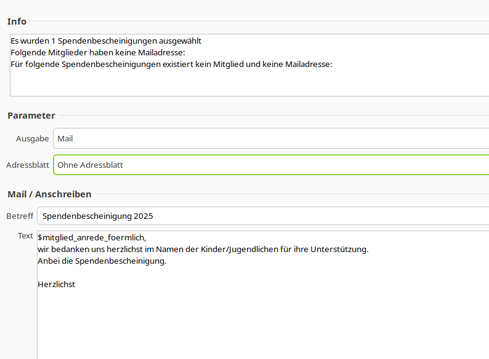489x359 pixels.
Task: Click the Ausgabe label
Action: pyautogui.click(x=32, y=138)
